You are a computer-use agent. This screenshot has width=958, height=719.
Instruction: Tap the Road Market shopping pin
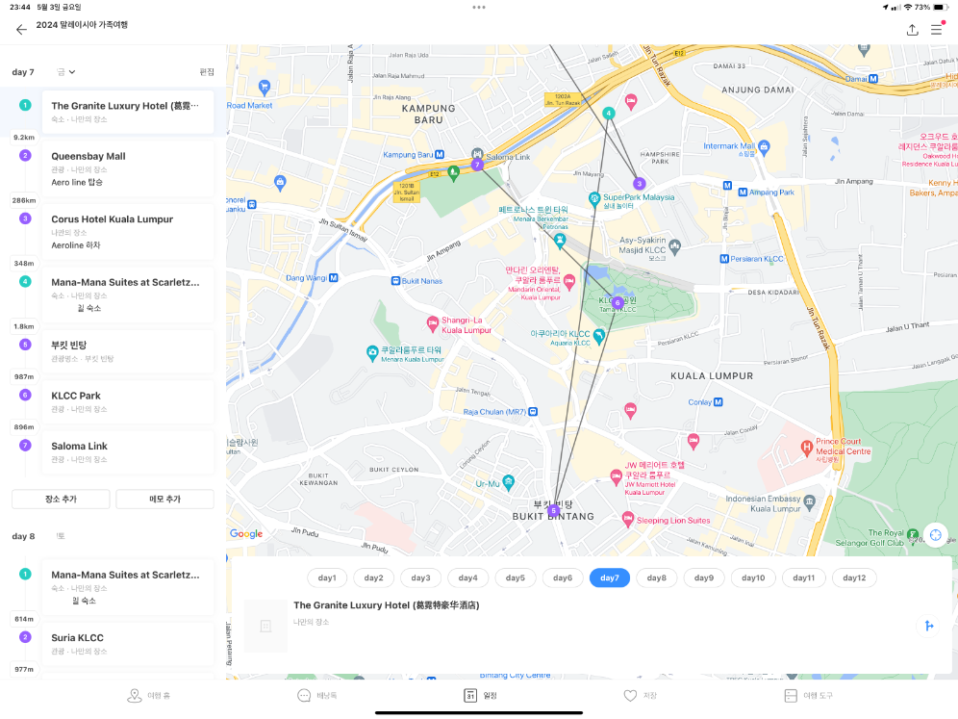click(x=264, y=88)
